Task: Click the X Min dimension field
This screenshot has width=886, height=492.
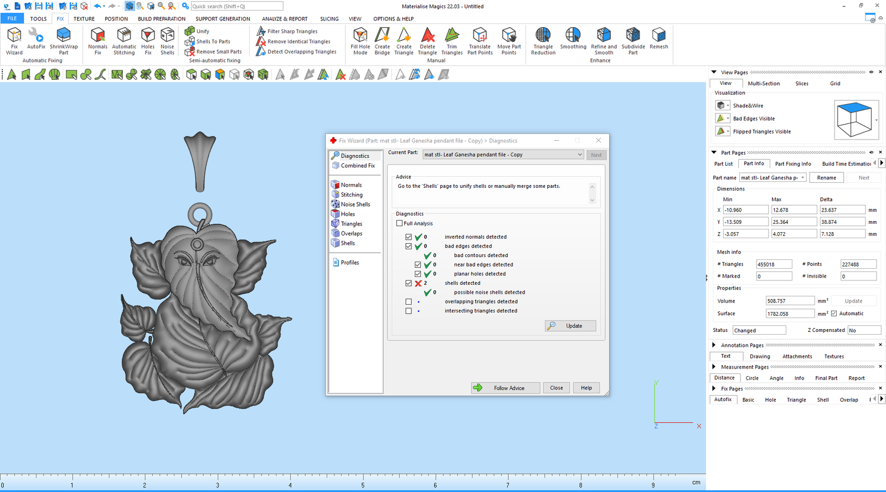Action: pos(745,210)
